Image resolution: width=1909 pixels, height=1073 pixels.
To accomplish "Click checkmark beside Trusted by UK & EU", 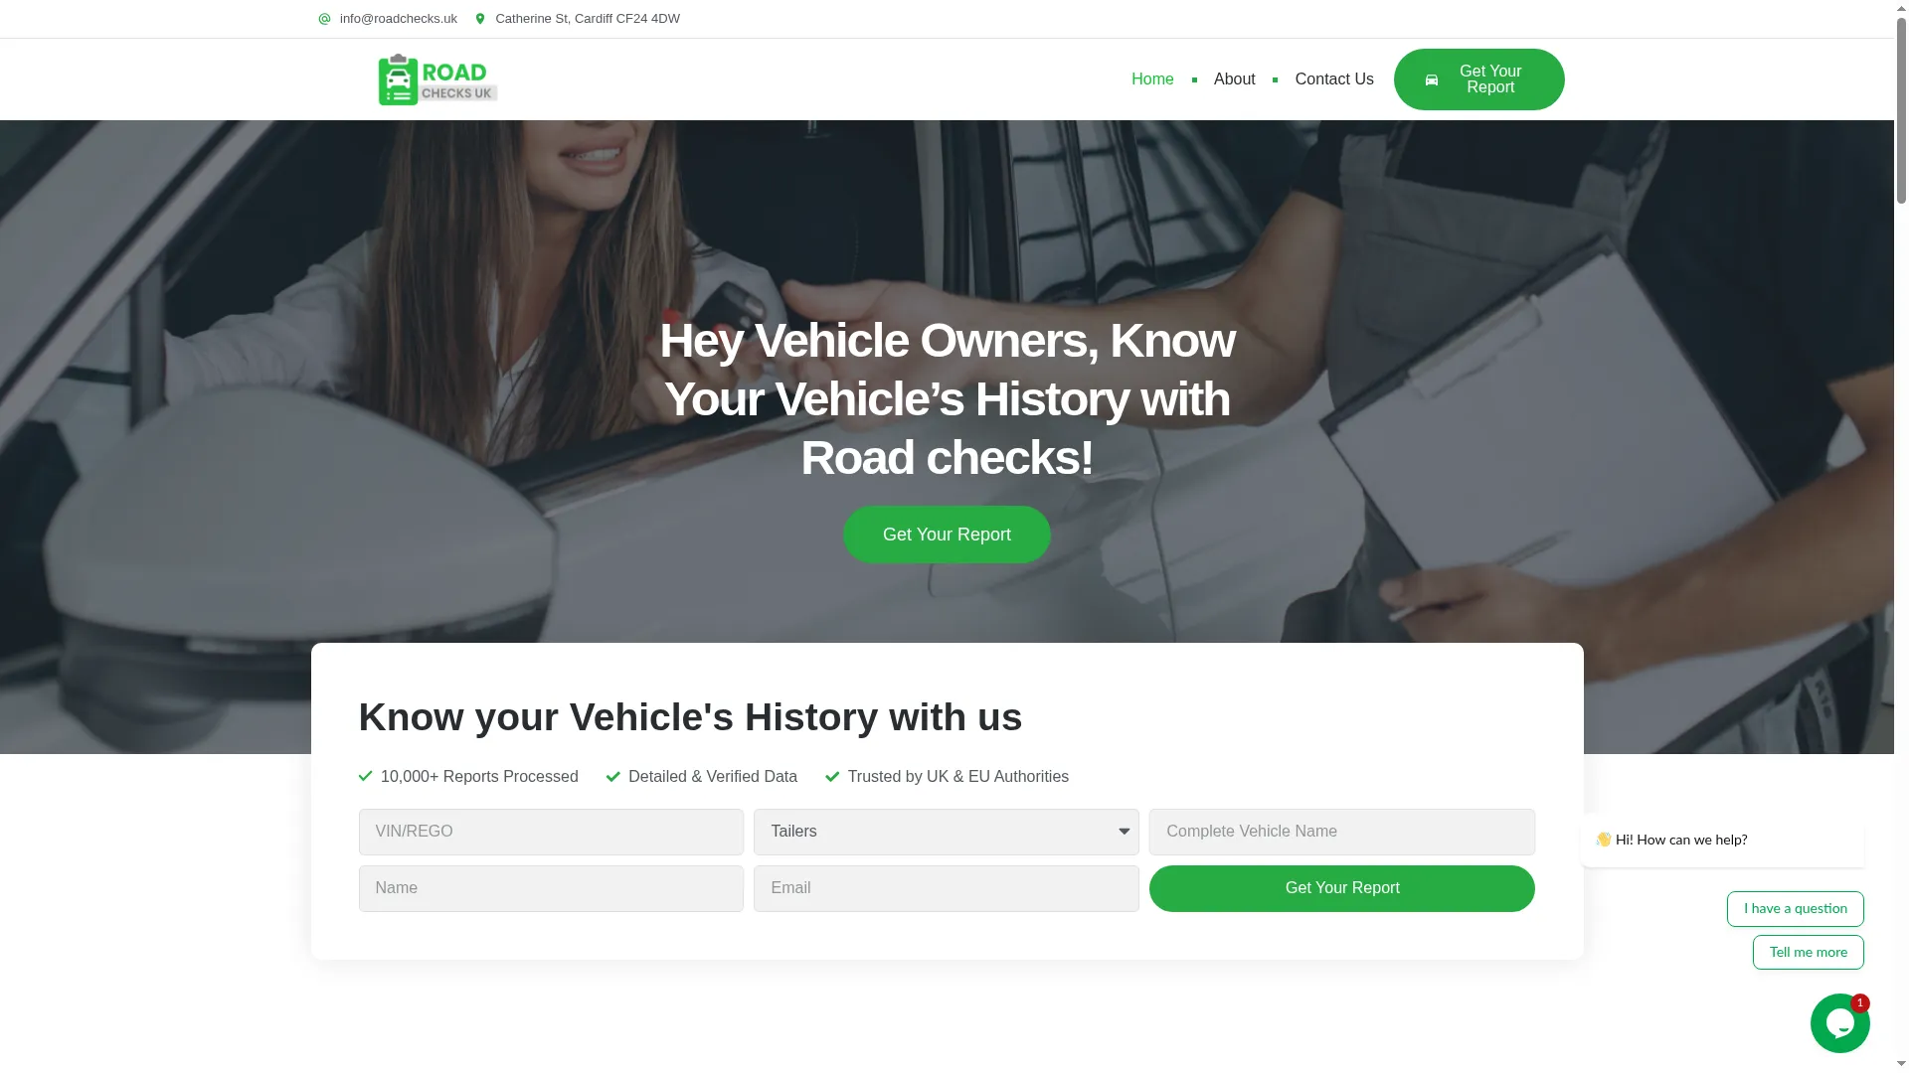I will pyautogui.click(x=832, y=776).
